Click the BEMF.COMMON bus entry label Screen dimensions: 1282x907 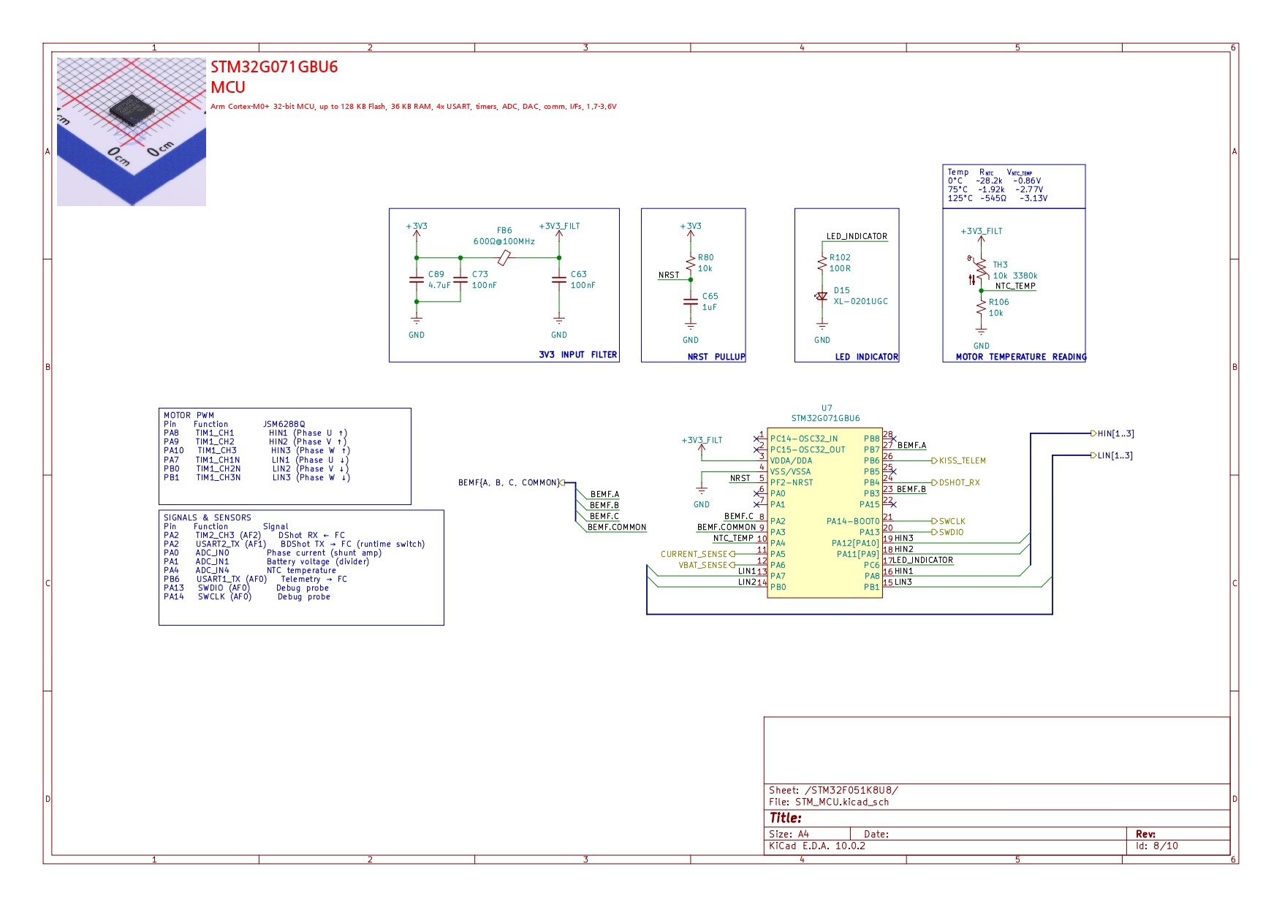[x=617, y=527]
